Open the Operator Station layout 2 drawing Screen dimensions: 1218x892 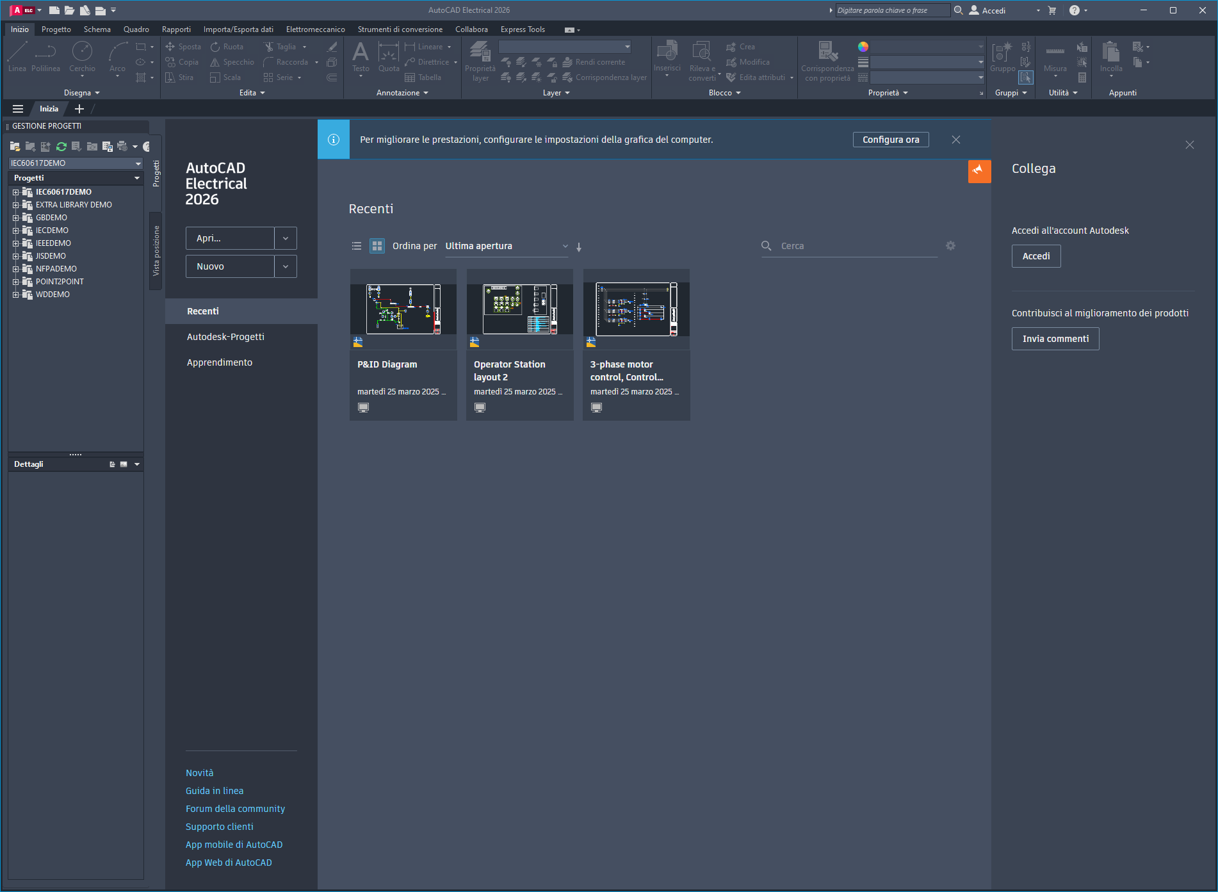click(x=520, y=345)
